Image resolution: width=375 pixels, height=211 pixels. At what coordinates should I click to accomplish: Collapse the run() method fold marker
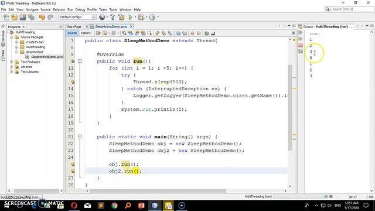tap(80, 61)
